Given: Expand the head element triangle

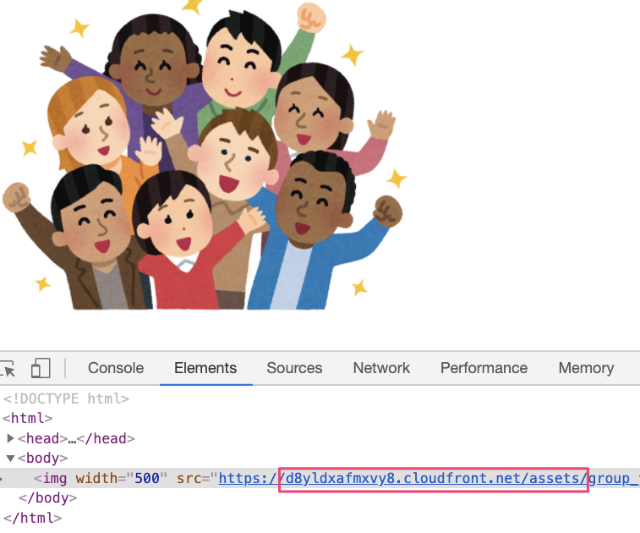Looking at the screenshot, I should (10, 438).
